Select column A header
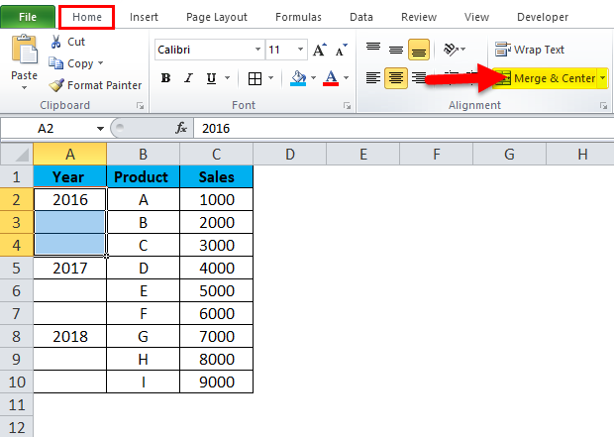 point(70,154)
